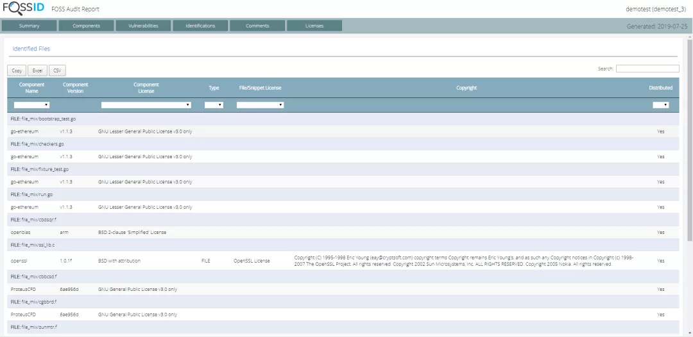
Task: Copy the table with Copy button
Action: point(17,70)
